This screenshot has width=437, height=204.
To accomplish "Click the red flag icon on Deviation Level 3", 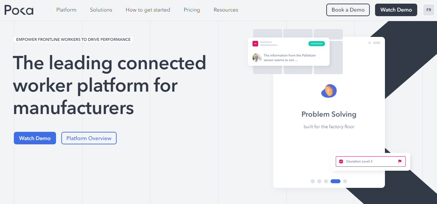I will click(x=400, y=161).
